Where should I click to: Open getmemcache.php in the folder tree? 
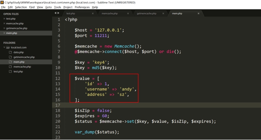(x=24, y=57)
